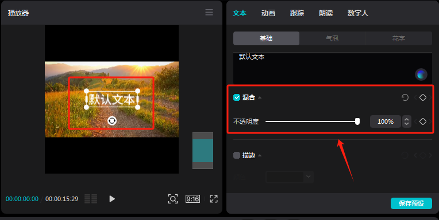Open the 数字人 digital human tab

(x=358, y=13)
